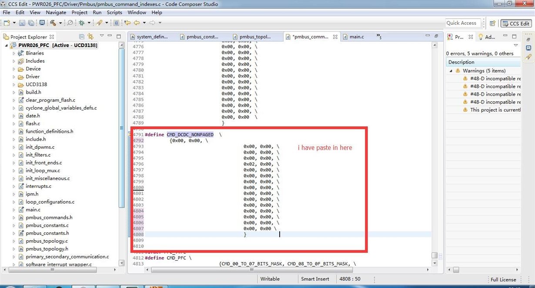This screenshot has width=535, height=288.
Task: Open the File menu
Action: pyautogui.click(x=6, y=13)
